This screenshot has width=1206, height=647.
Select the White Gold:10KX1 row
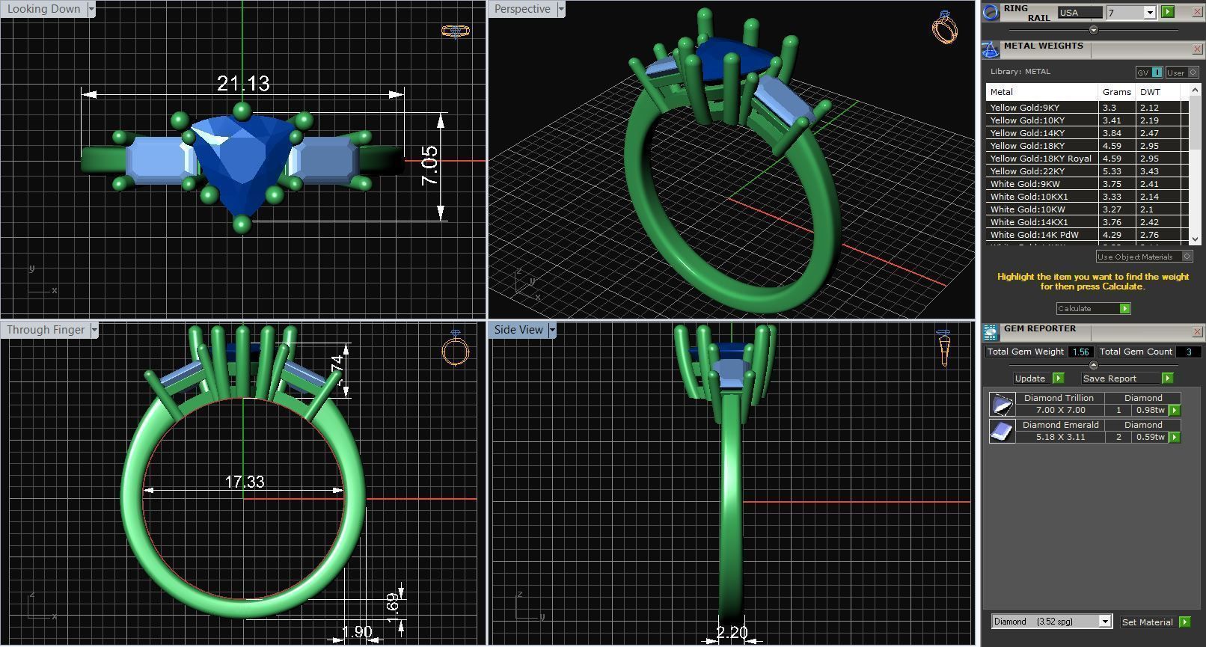(x=1087, y=197)
